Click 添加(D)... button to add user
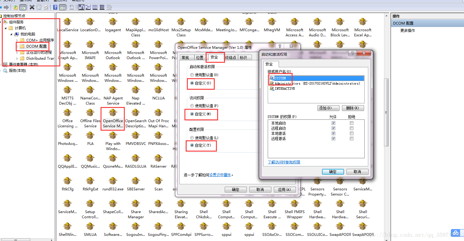Image resolution: width=464 pixels, height=241 pixels. pyautogui.click(x=328, y=108)
